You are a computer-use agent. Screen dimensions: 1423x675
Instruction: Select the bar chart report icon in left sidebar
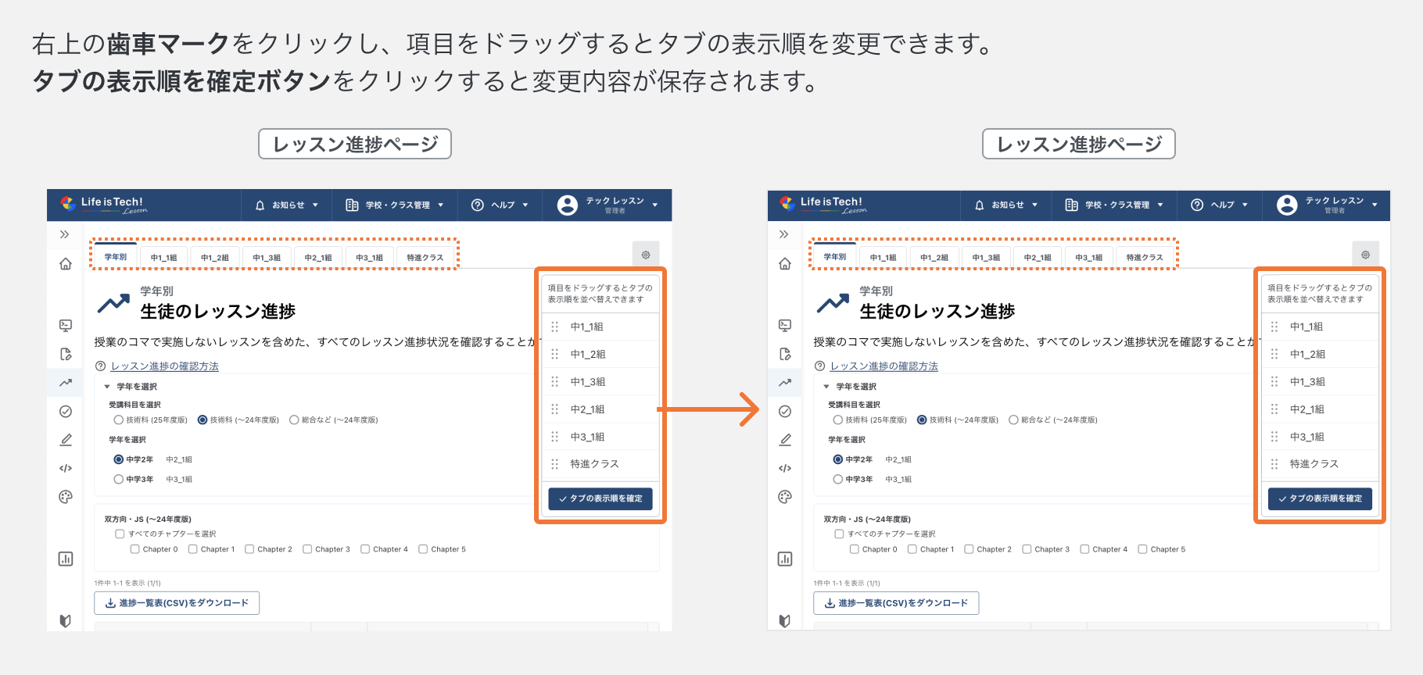[x=66, y=559]
